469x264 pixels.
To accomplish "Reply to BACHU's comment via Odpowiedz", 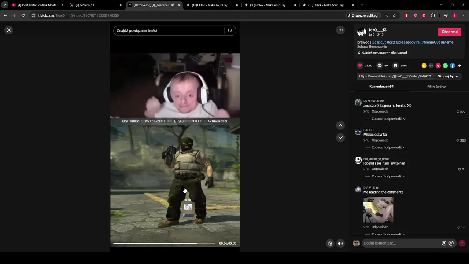I will (x=380, y=140).
